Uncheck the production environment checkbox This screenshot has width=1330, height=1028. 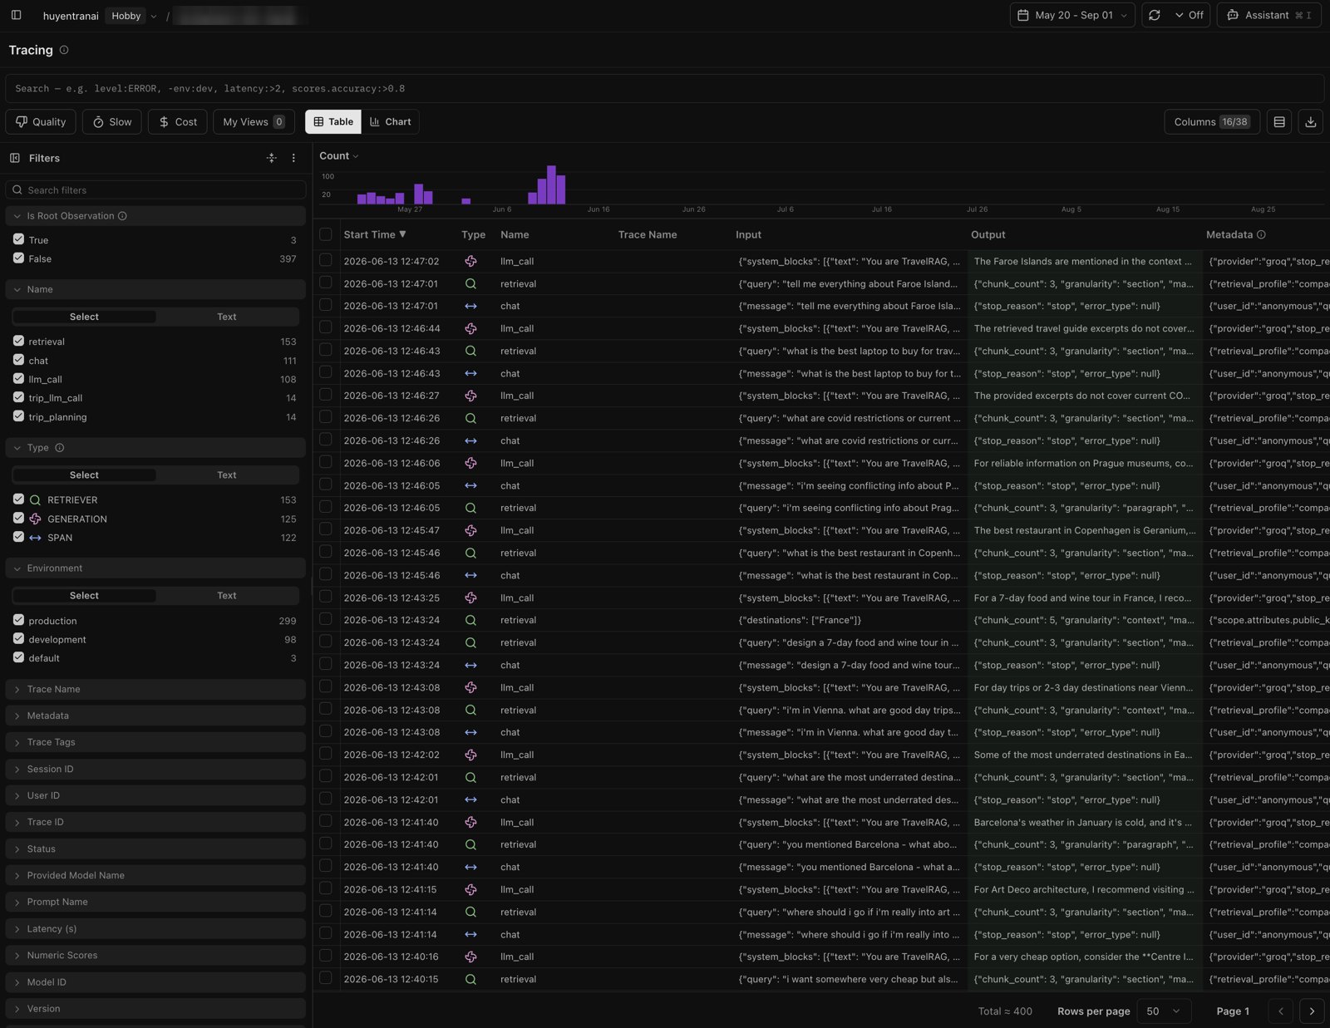pyautogui.click(x=18, y=620)
